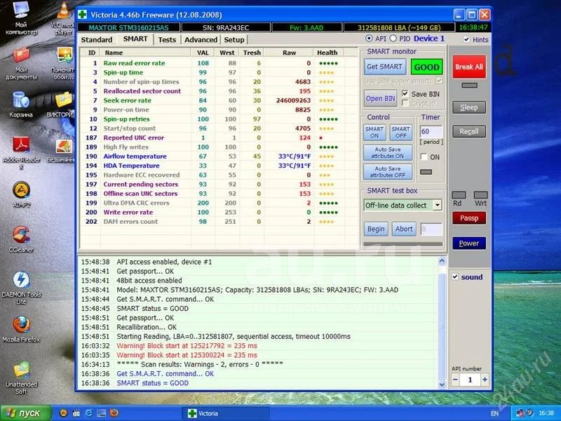561x421 pixels.
Task: Click the Get SMART button
Action: click(x=384, y=67)
